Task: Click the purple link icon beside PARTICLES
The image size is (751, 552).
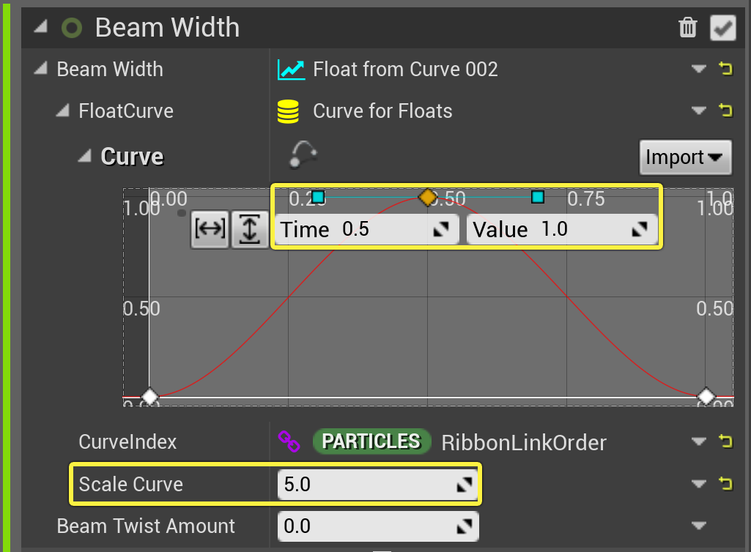Action: [x=289, y=441]
